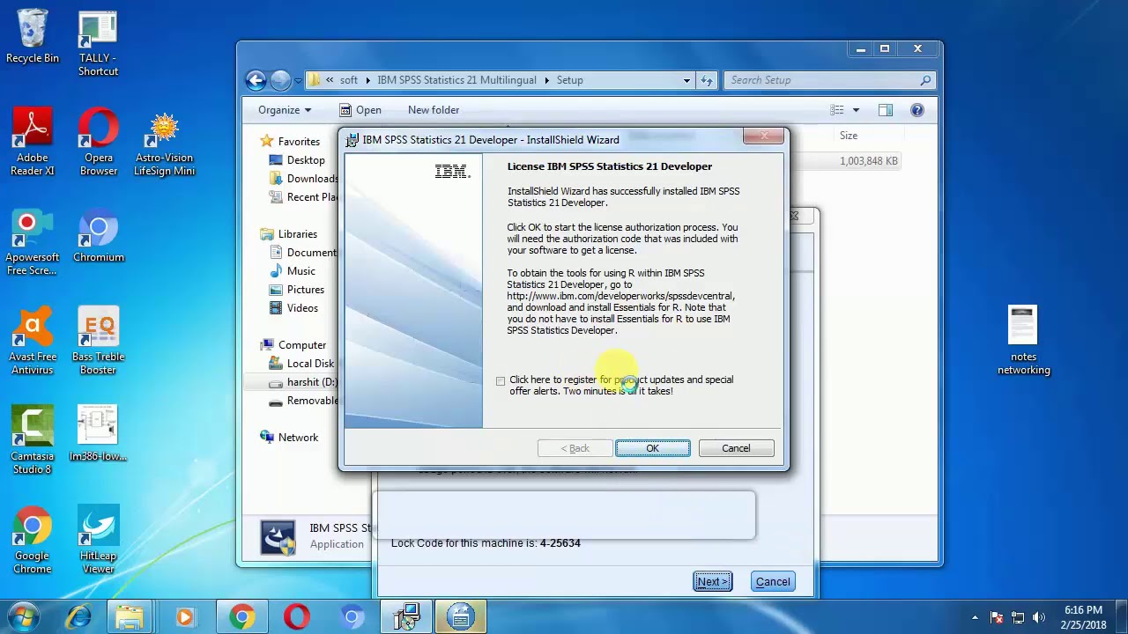
Task: Launch Adobe Reader XI from desktop
Action: [x=33, y=141]
